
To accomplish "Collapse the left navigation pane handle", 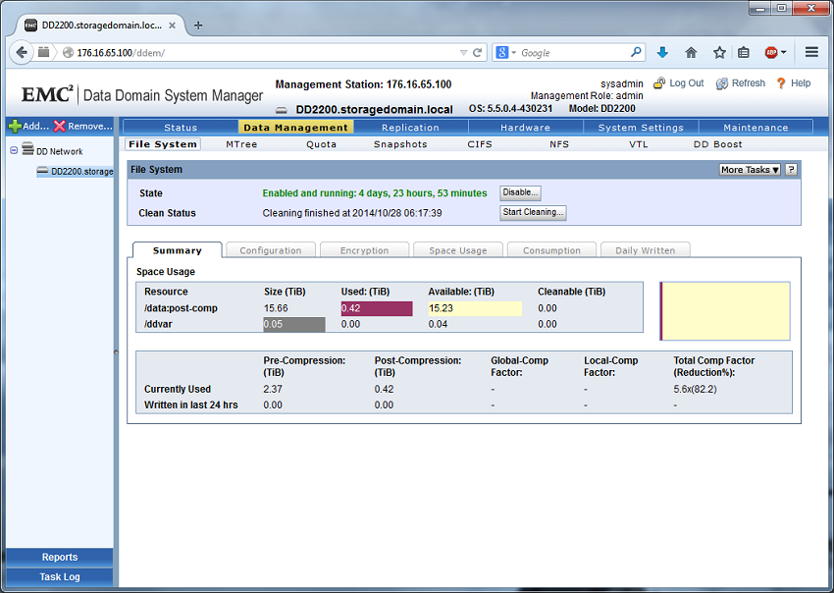I will tap(116, 351).
